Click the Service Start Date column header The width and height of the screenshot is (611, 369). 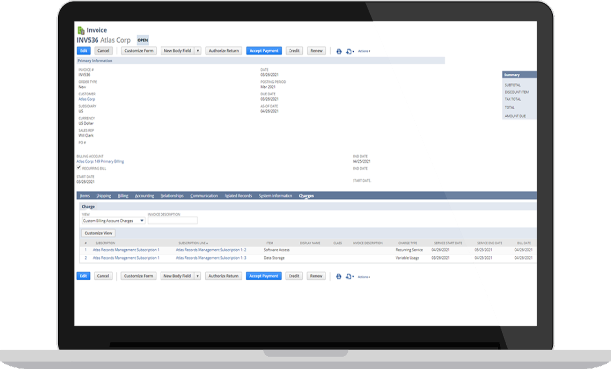(448, 243)
